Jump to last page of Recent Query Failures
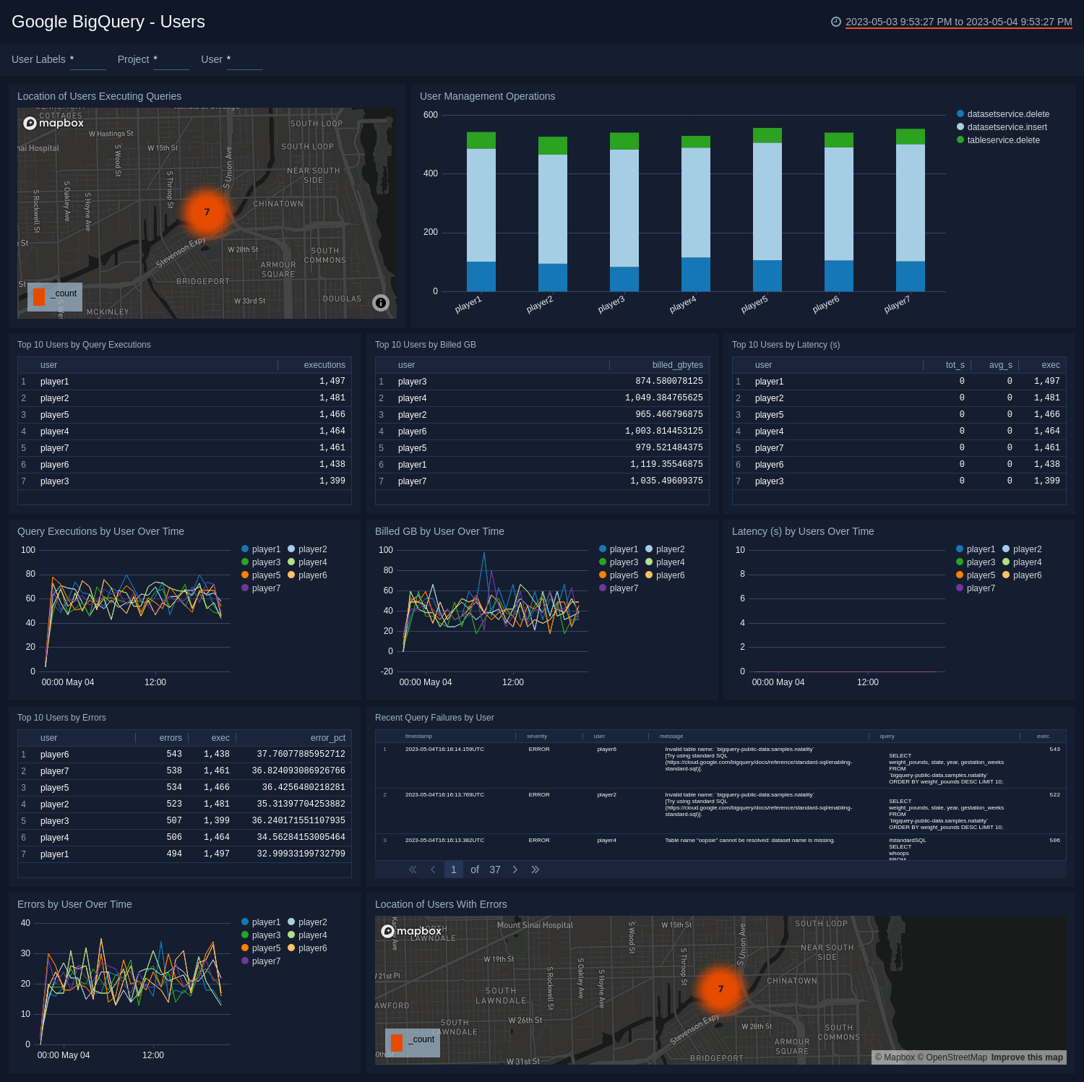Viewport: 1084px width, 1082px height. coord(535,870)
